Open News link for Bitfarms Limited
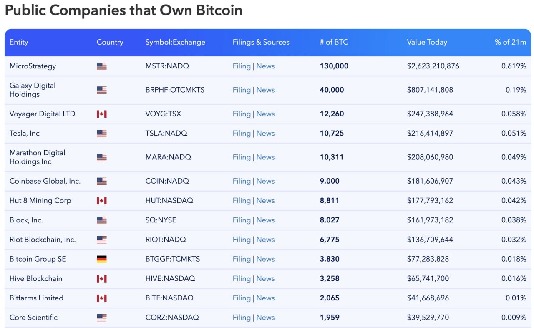 (x=265, y=298)
